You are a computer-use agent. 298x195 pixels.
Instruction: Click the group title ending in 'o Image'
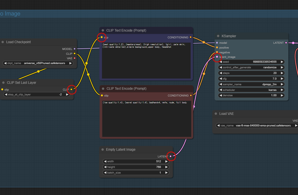[10, 14]
